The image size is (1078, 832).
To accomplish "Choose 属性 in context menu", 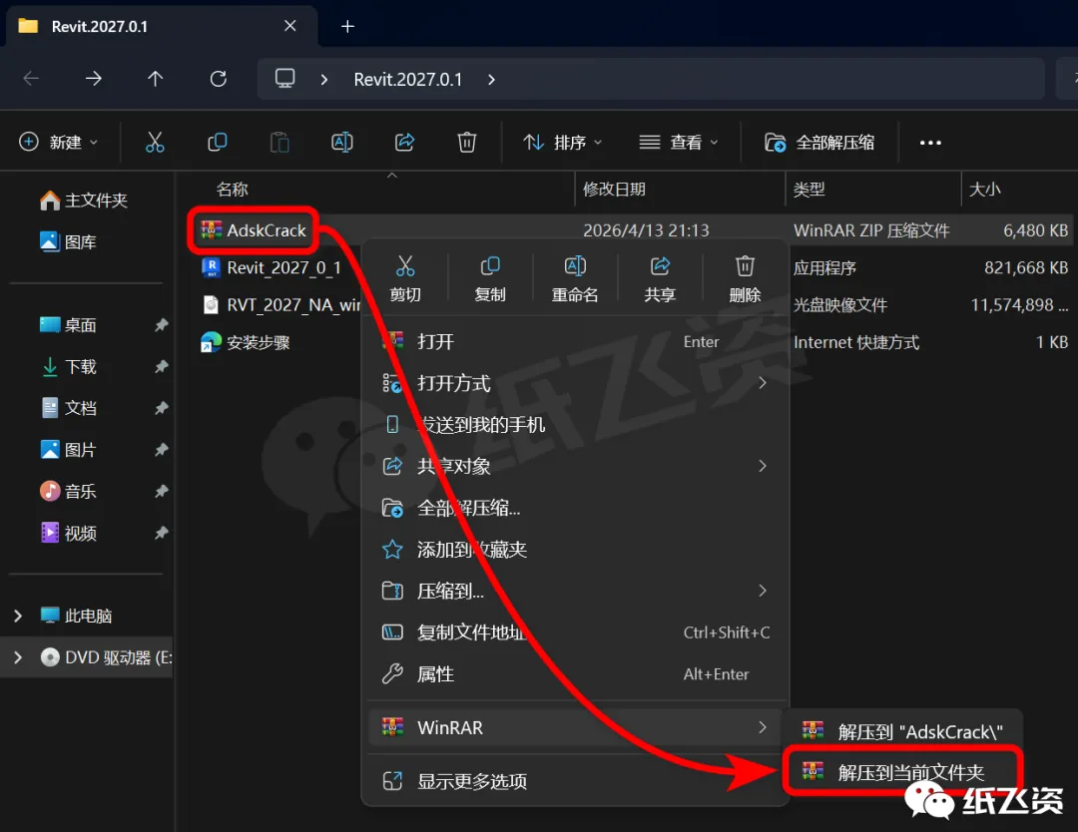I will pyautogui.click(x=575, y=674).
